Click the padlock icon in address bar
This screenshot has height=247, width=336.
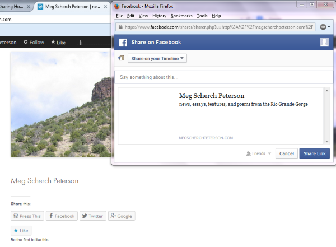point(120,27)
